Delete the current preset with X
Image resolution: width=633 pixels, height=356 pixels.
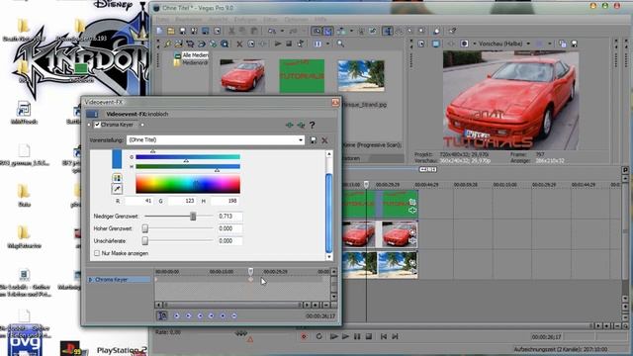(x=324, y=140)
